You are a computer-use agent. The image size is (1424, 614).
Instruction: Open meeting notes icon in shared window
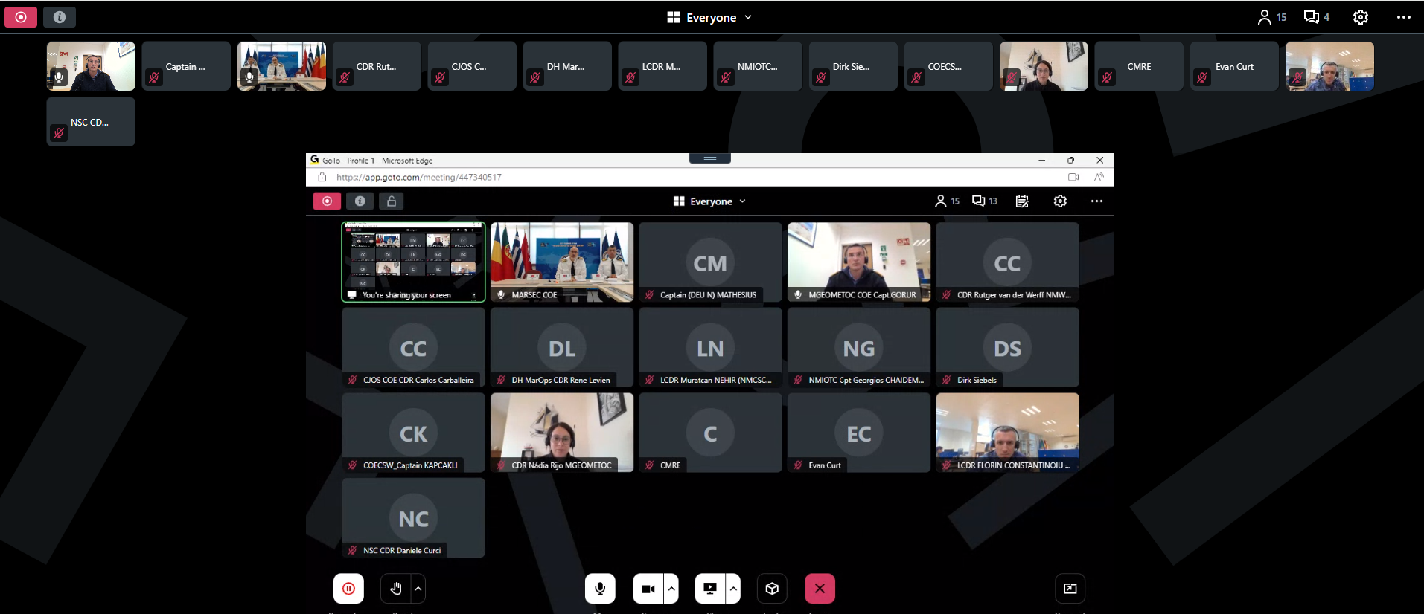1022,201
